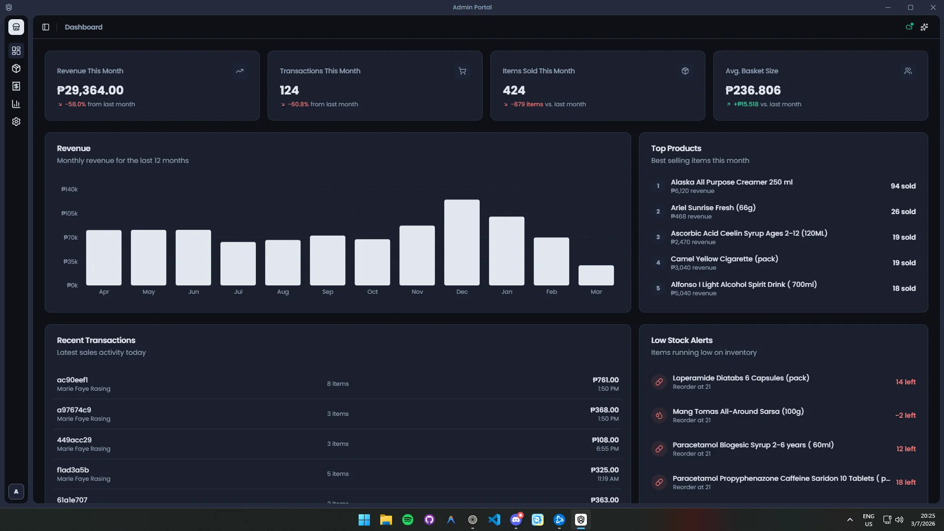This screenshot has height=531, width=944.
Task: Open transaction ac90eef1
Action: coord(338,384)
